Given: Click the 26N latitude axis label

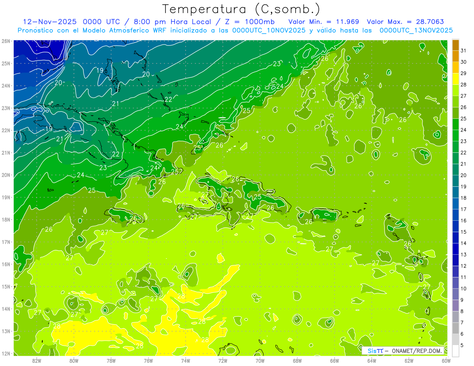Looking at the screenshot, I should pos(6,41).
